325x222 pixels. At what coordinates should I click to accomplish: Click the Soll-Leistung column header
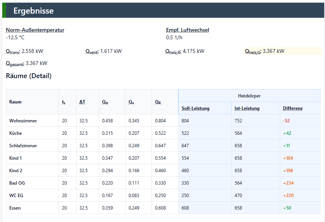click(195, 108)
